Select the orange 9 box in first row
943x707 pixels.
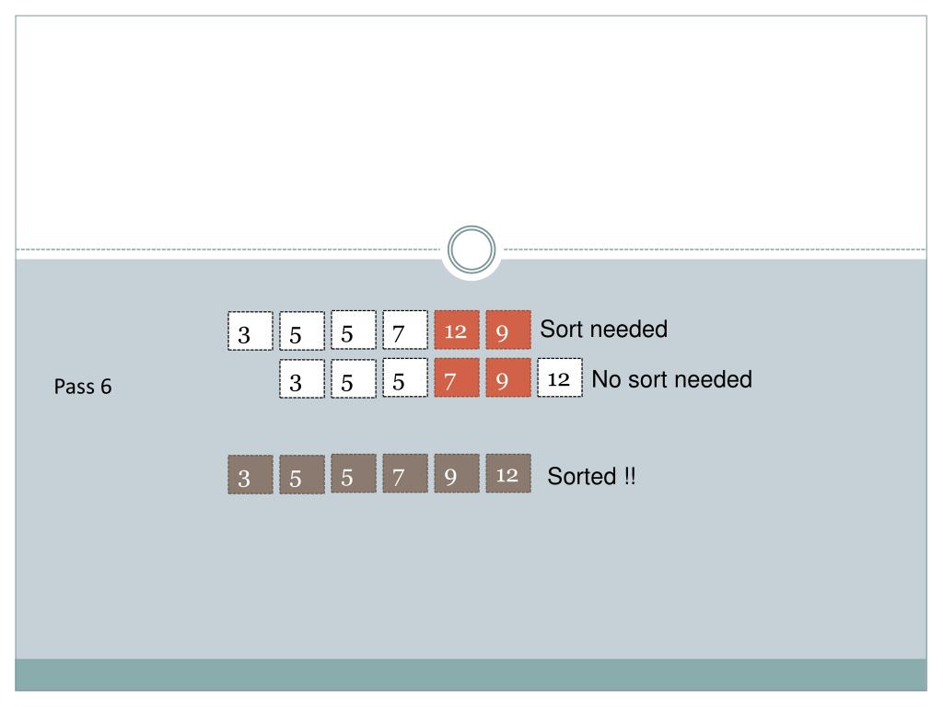(x=508, y=330)
